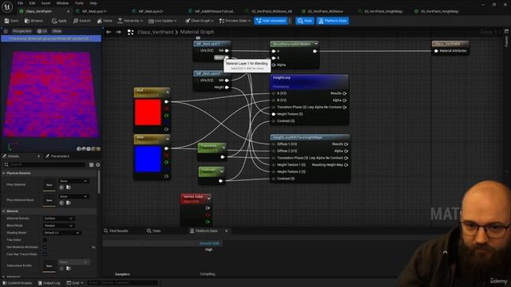Open Material Domain dropdown showing Surface
The image size is (511, 287).
(x=58, y=218)
